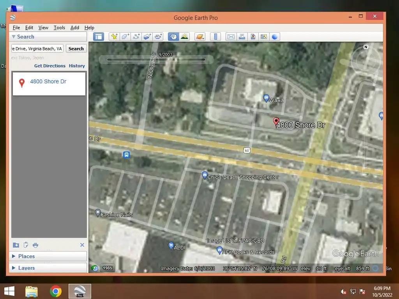Viewport: 399px width, 299px height.
Task: Show the ruler measuring tool
Action: 215,37
